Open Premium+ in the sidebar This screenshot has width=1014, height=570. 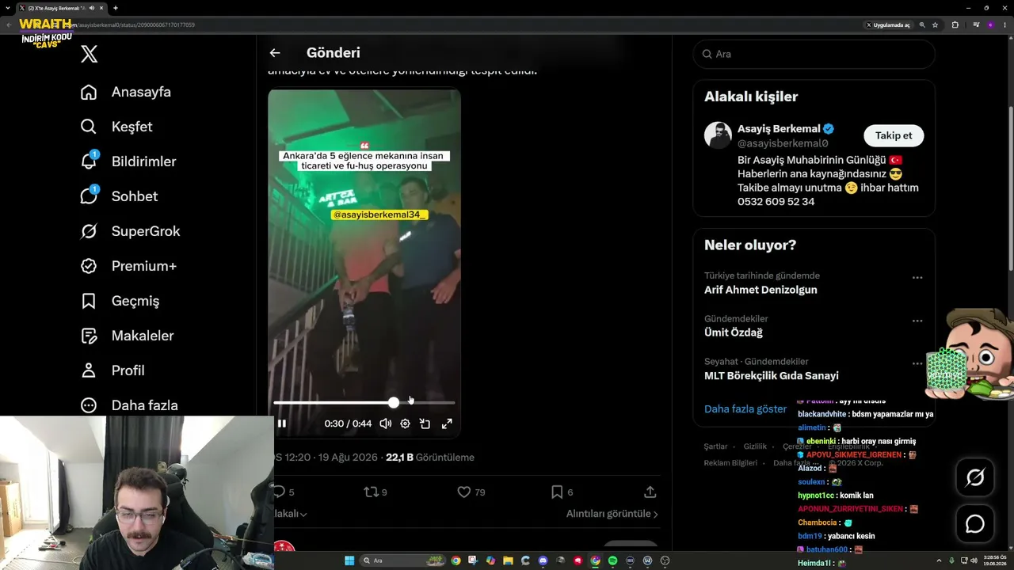click(x=128, y=266)
